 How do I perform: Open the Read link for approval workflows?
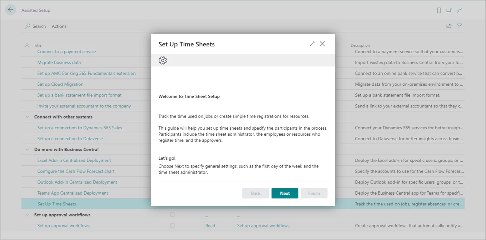210,226
